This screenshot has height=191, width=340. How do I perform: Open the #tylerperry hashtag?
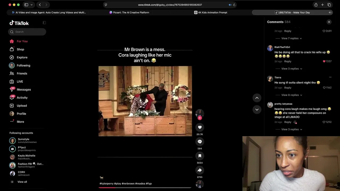point(107,184)
